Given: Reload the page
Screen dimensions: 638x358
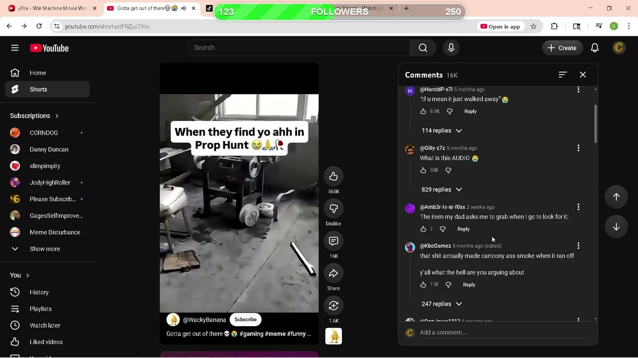Looking at the screenshot, I should pyautogui.click(x=39, y=26).
